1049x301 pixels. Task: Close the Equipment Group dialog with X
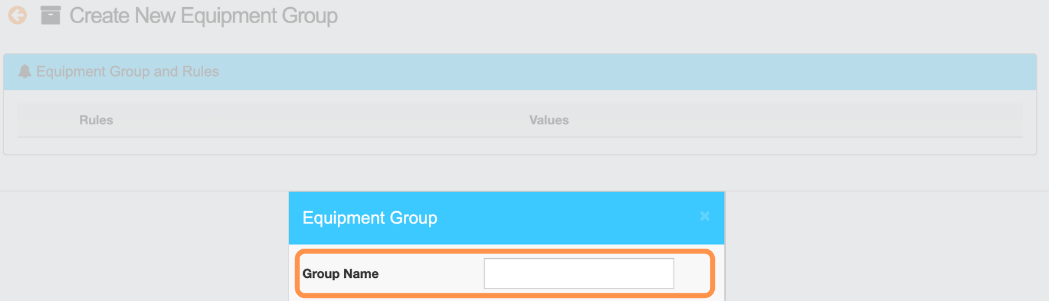point(705,217)
